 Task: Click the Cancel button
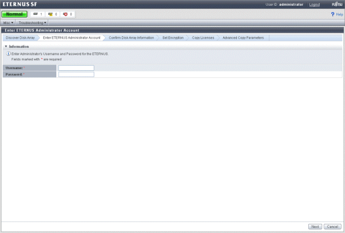click(332, 227)
